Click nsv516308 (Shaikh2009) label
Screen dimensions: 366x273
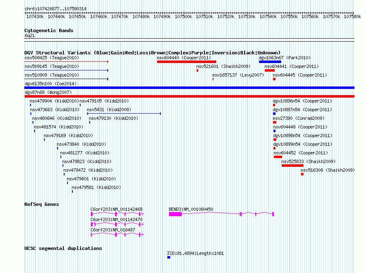(x=328, y=170)
